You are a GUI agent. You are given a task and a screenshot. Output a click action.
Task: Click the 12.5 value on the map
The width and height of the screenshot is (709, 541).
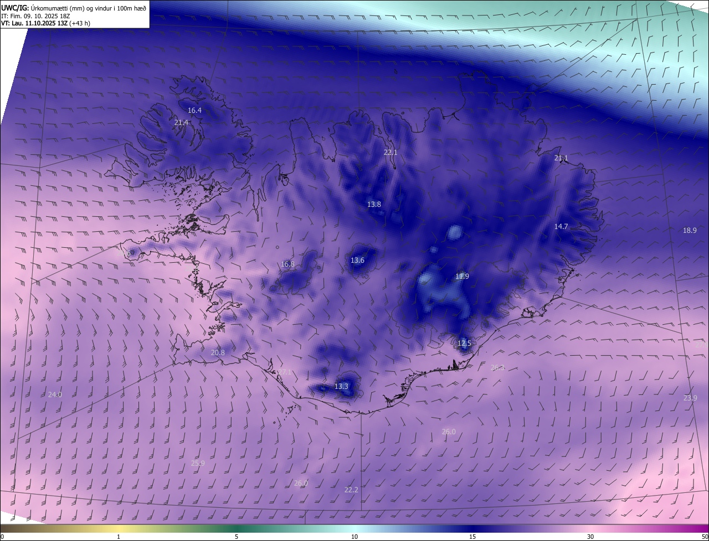click(x=464, y=344)
